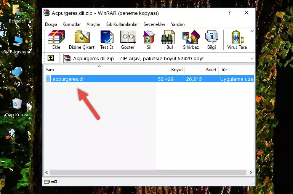Start Virüs Tara virus scan

237,40
